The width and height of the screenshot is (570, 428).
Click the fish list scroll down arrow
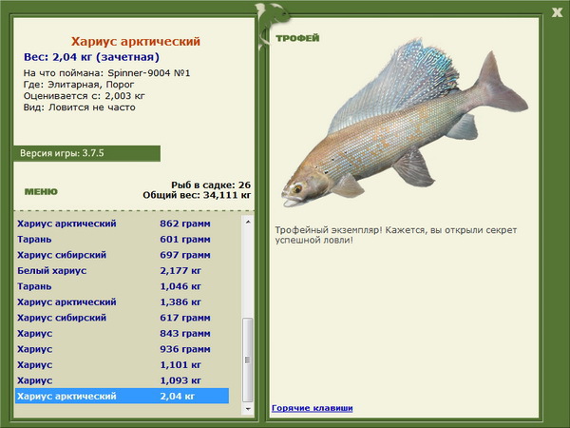click(x=248, y=409)
